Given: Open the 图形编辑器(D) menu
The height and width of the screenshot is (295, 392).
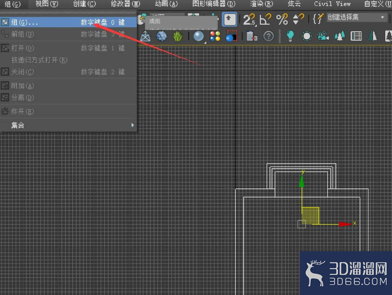Looking at the screenshot, I should pyautogui.click(x=214, y=4).
